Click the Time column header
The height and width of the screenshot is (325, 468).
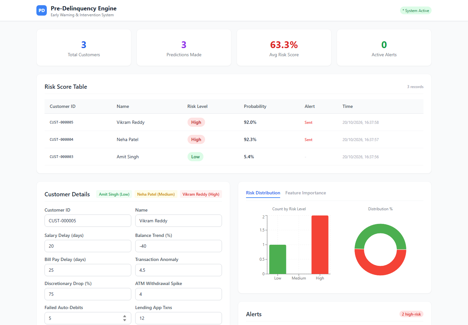click(x=347, y=106)
